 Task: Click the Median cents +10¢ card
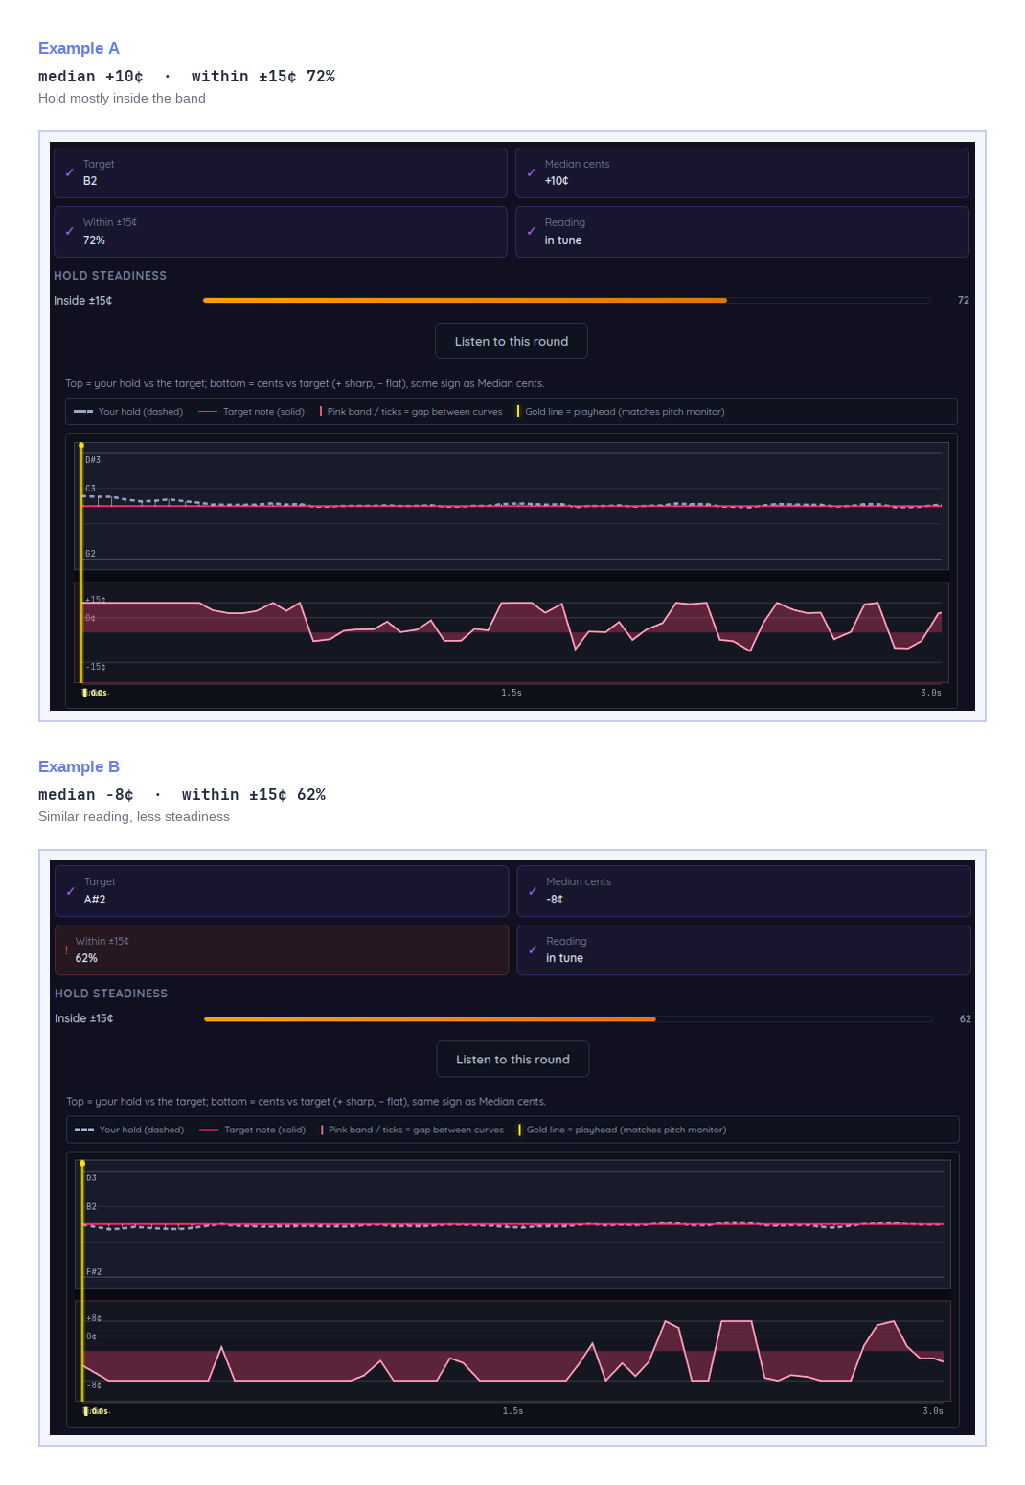click(x=742, y=172)
